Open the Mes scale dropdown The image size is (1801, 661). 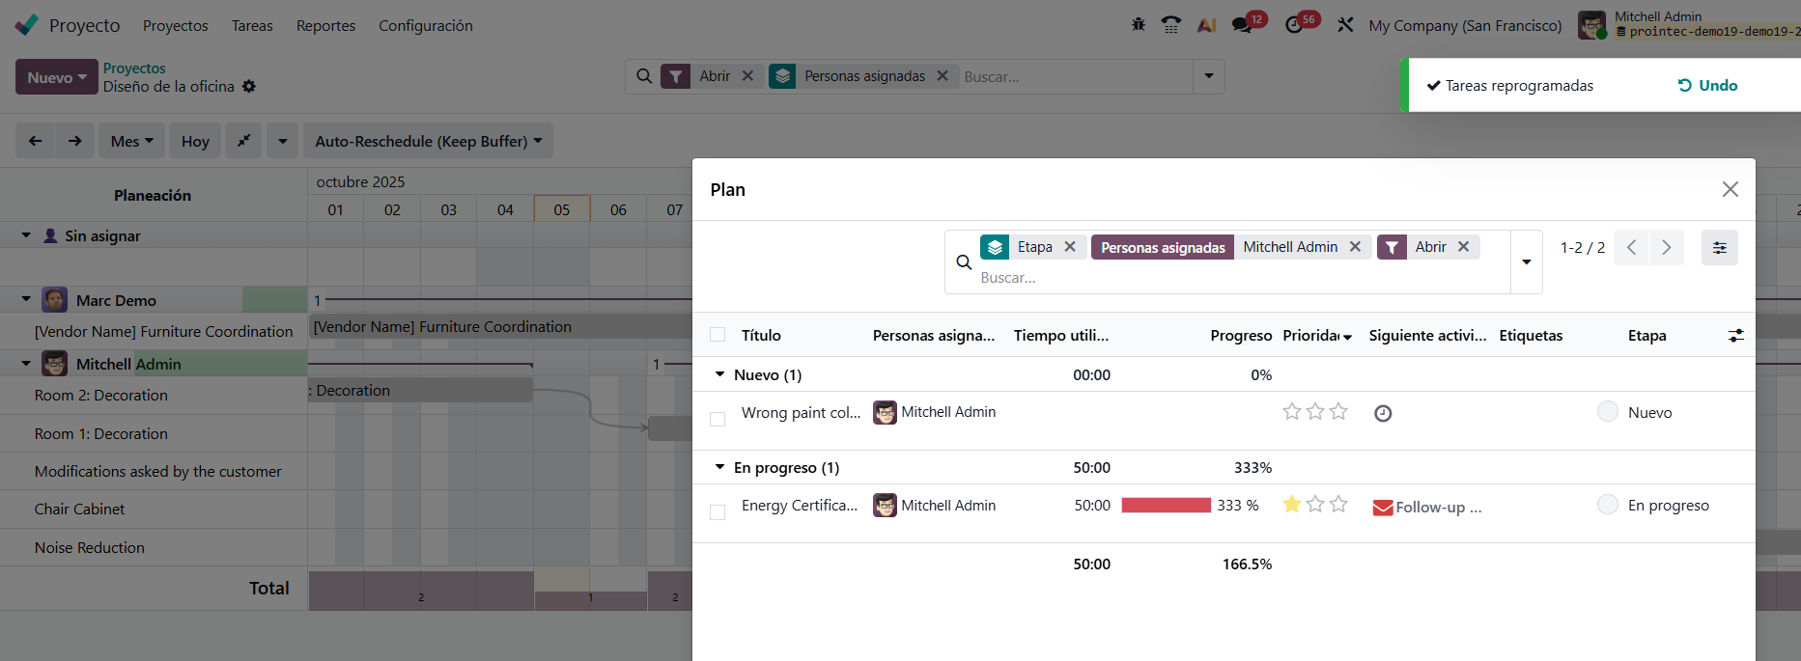pyautogui.click(x=131, y=141)
